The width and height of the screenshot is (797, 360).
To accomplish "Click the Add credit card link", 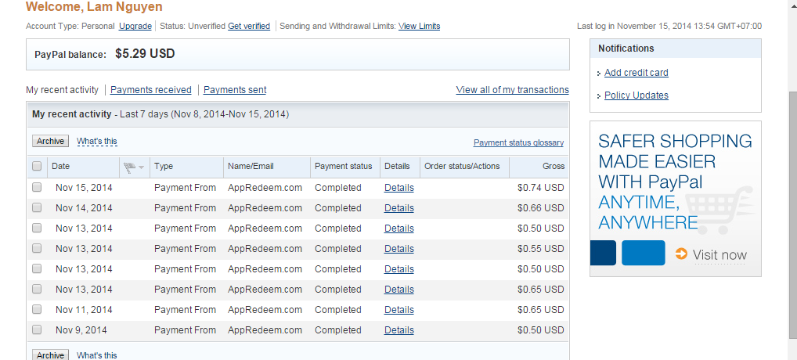I will click(637, 73).
